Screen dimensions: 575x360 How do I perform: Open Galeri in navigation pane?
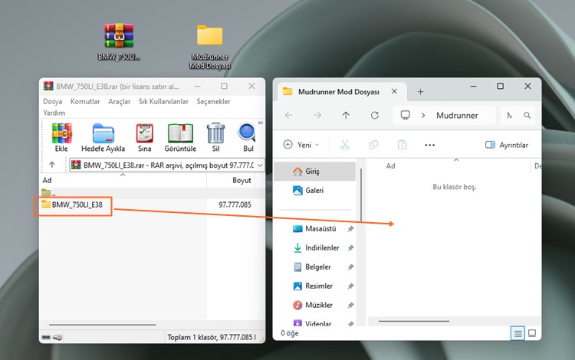tap(314, 191)
